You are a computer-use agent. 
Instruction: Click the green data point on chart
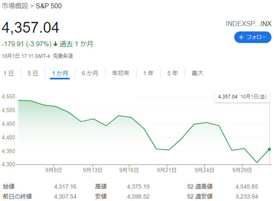pos(269,149)
